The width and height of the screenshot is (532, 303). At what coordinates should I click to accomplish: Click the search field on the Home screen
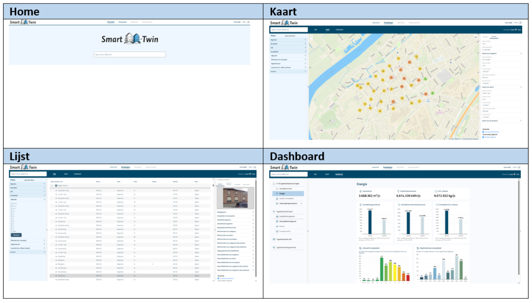click(x=129, y=55)
